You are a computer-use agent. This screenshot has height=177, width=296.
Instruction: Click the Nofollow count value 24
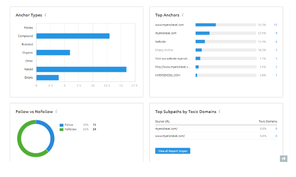point(94,129)
